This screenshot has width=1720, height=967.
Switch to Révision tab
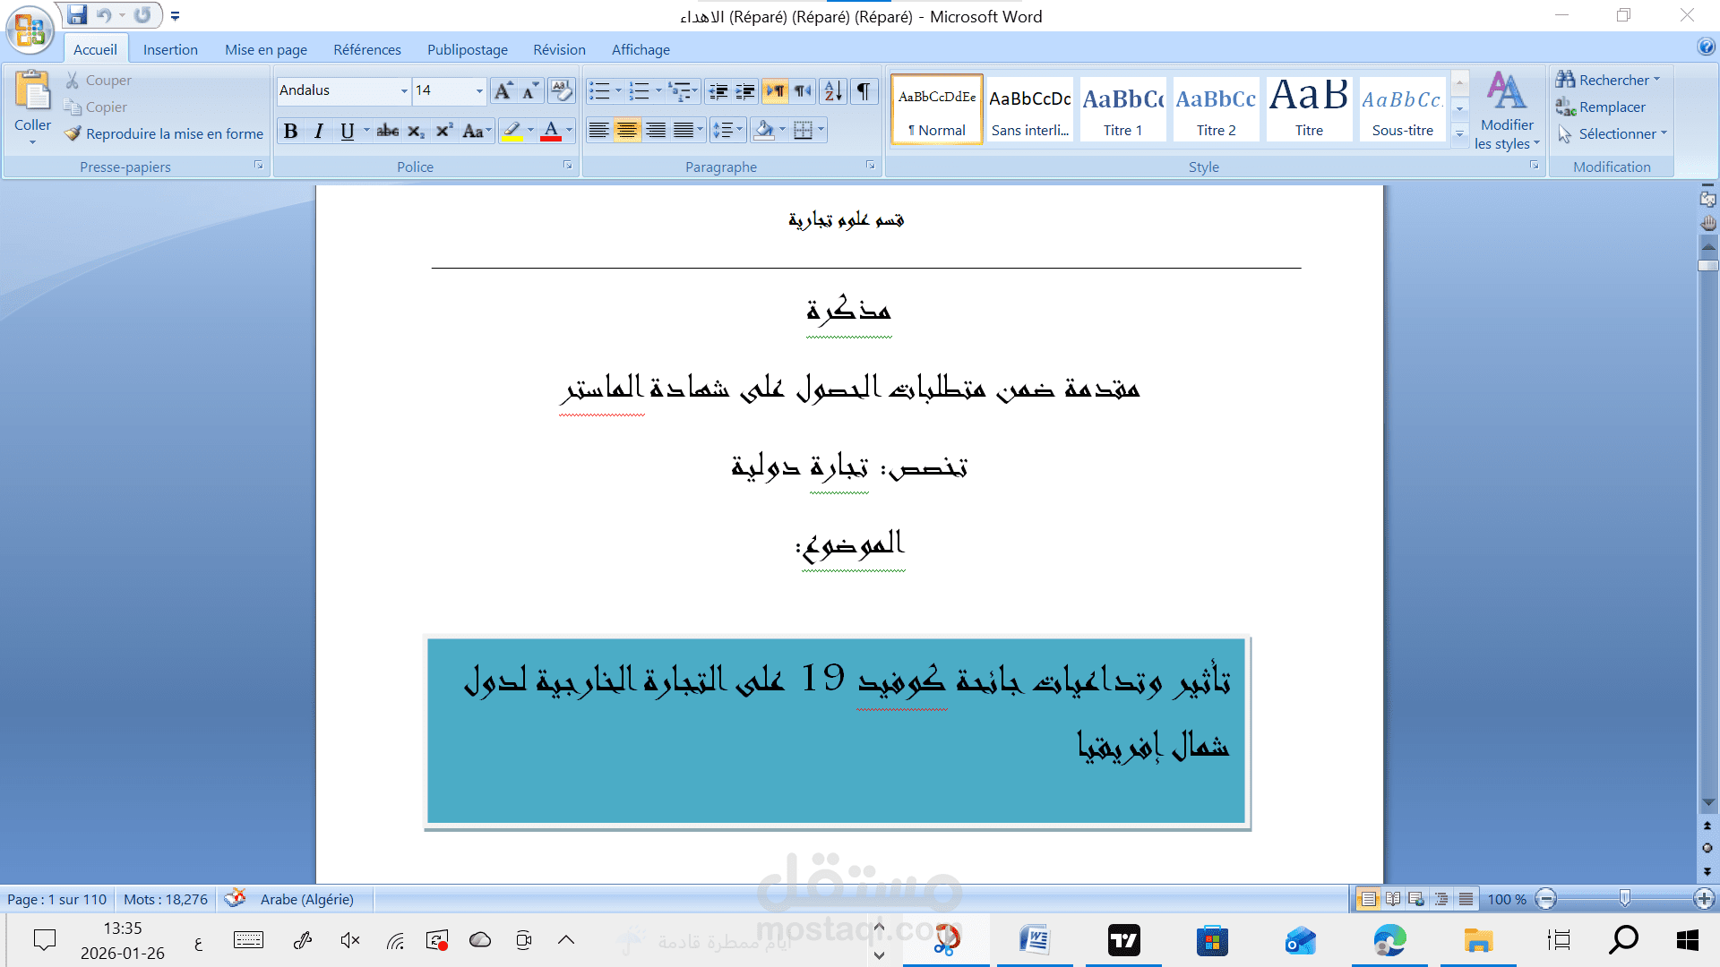(x=559, y=49)
